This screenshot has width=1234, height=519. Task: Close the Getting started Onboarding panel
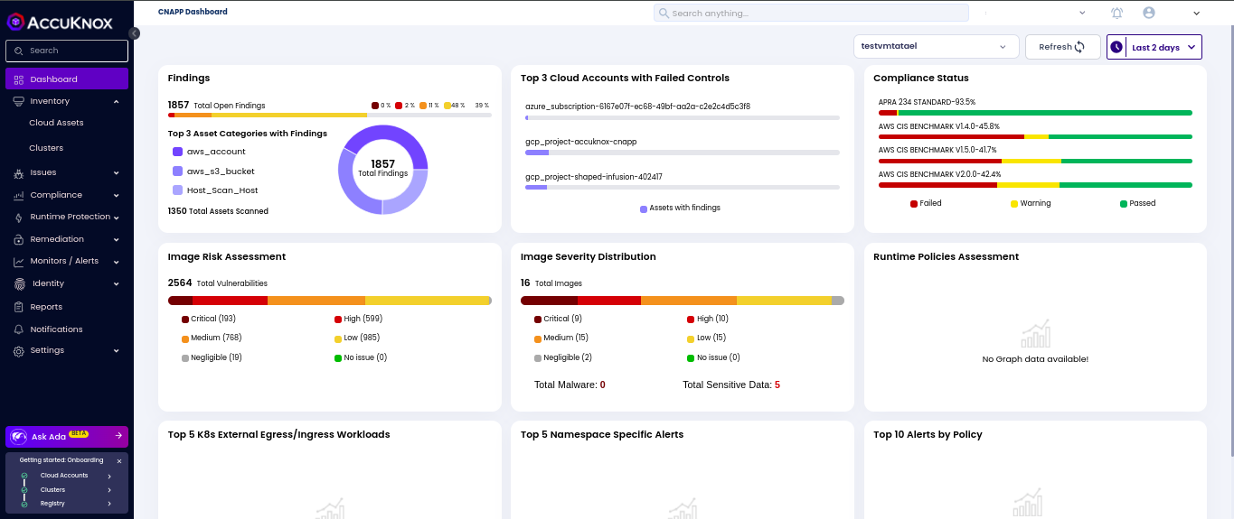(x=119, y=460)
